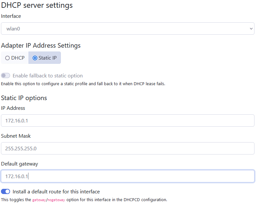
Task: Click the pink "nogateway" code text
Action: pos(56,200)
